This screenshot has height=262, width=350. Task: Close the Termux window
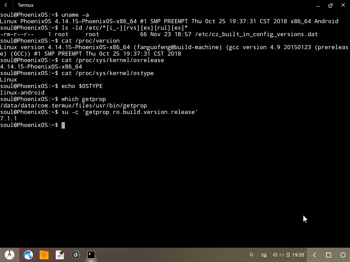[343, 5]
